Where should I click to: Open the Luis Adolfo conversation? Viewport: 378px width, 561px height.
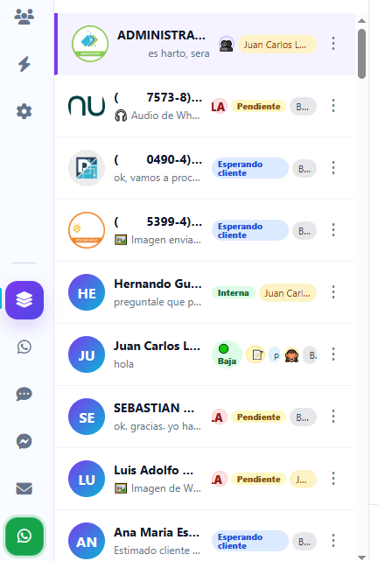coord(205,479)
